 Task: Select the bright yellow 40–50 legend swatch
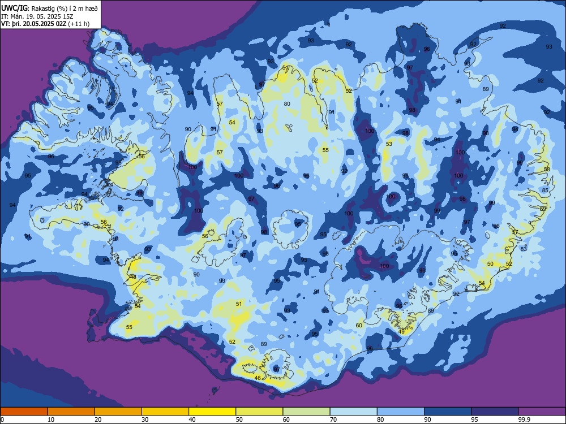(212, 412)
